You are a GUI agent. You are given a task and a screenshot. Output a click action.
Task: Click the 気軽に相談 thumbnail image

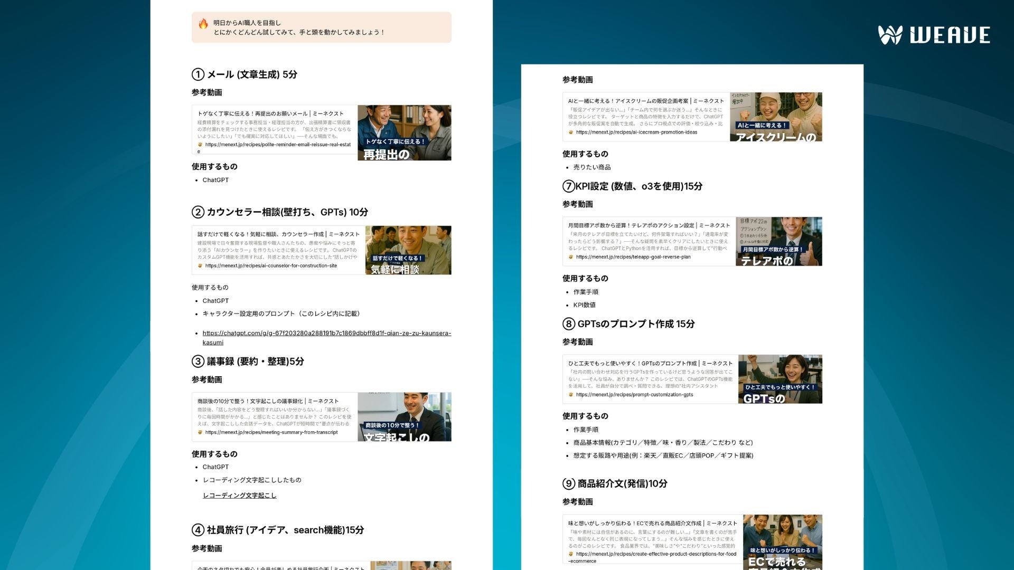(x=408, y=250)
